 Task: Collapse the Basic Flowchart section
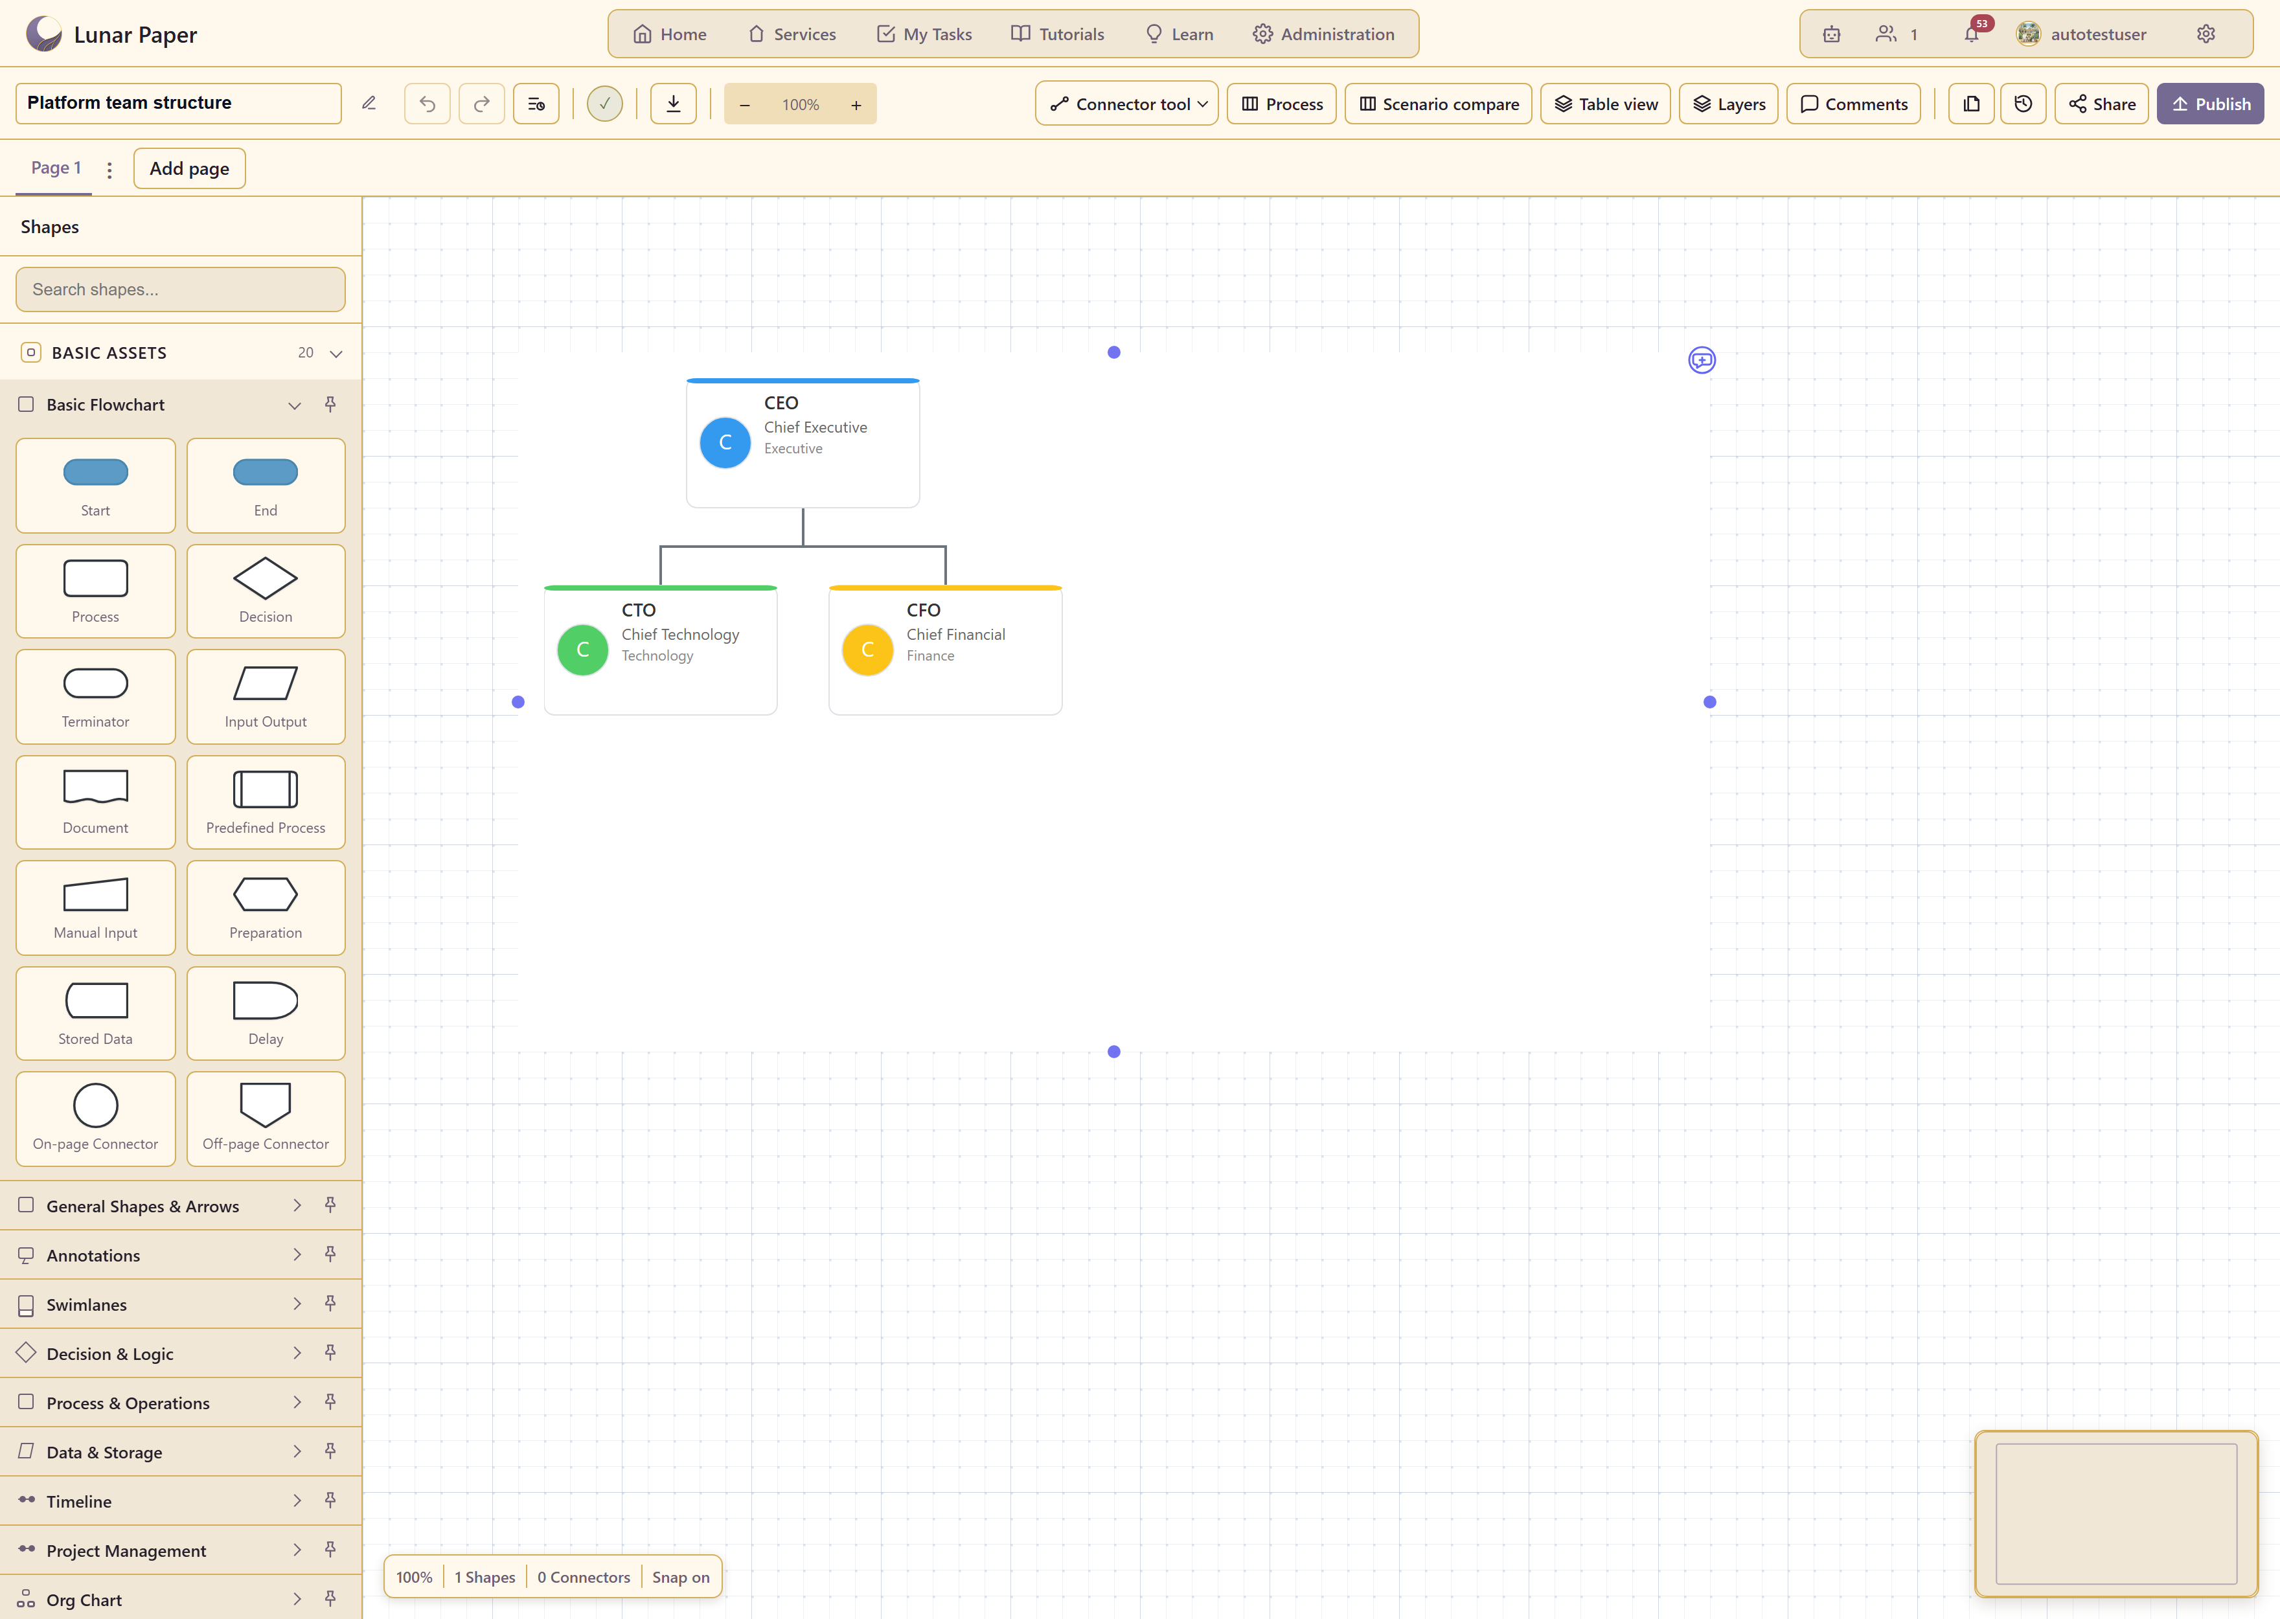point(294,406)
